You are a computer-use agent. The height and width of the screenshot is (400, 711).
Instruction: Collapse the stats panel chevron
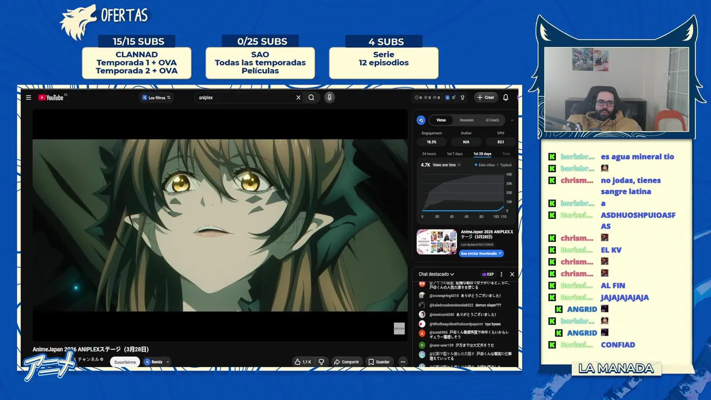[x=512, y=120]
